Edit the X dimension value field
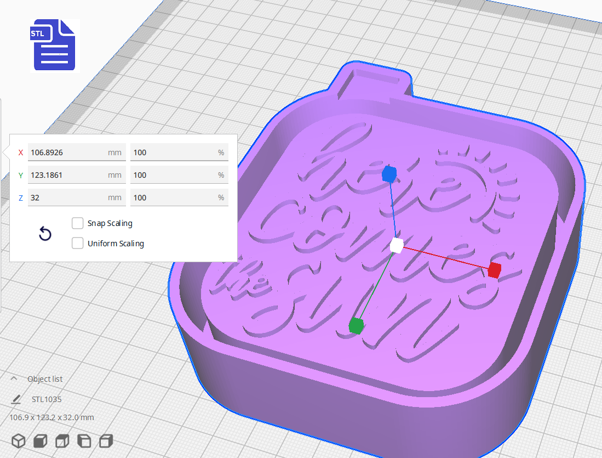602x458 pixels. tap(77, 152)
